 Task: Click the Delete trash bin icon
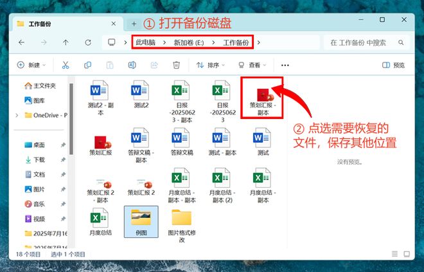(176, 65)
